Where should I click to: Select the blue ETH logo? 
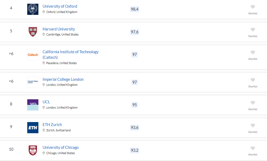point(33,128)
